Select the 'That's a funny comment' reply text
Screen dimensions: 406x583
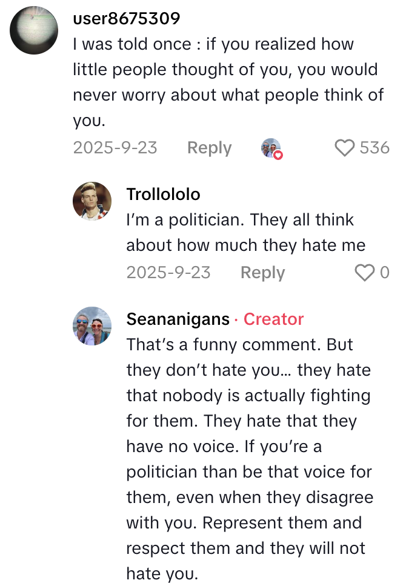(248, 446)
